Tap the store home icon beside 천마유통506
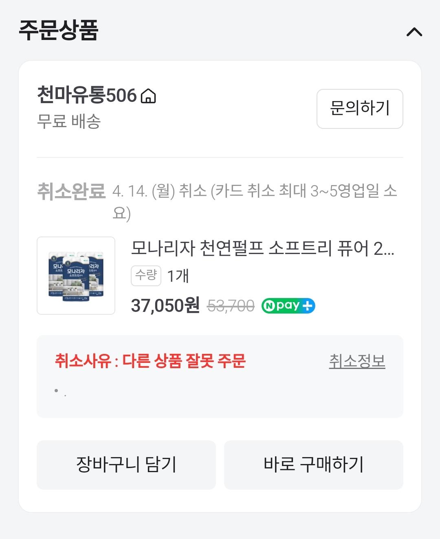Viewport: 440px width, 539px height. pyautogui.click(x=148, y=96)
